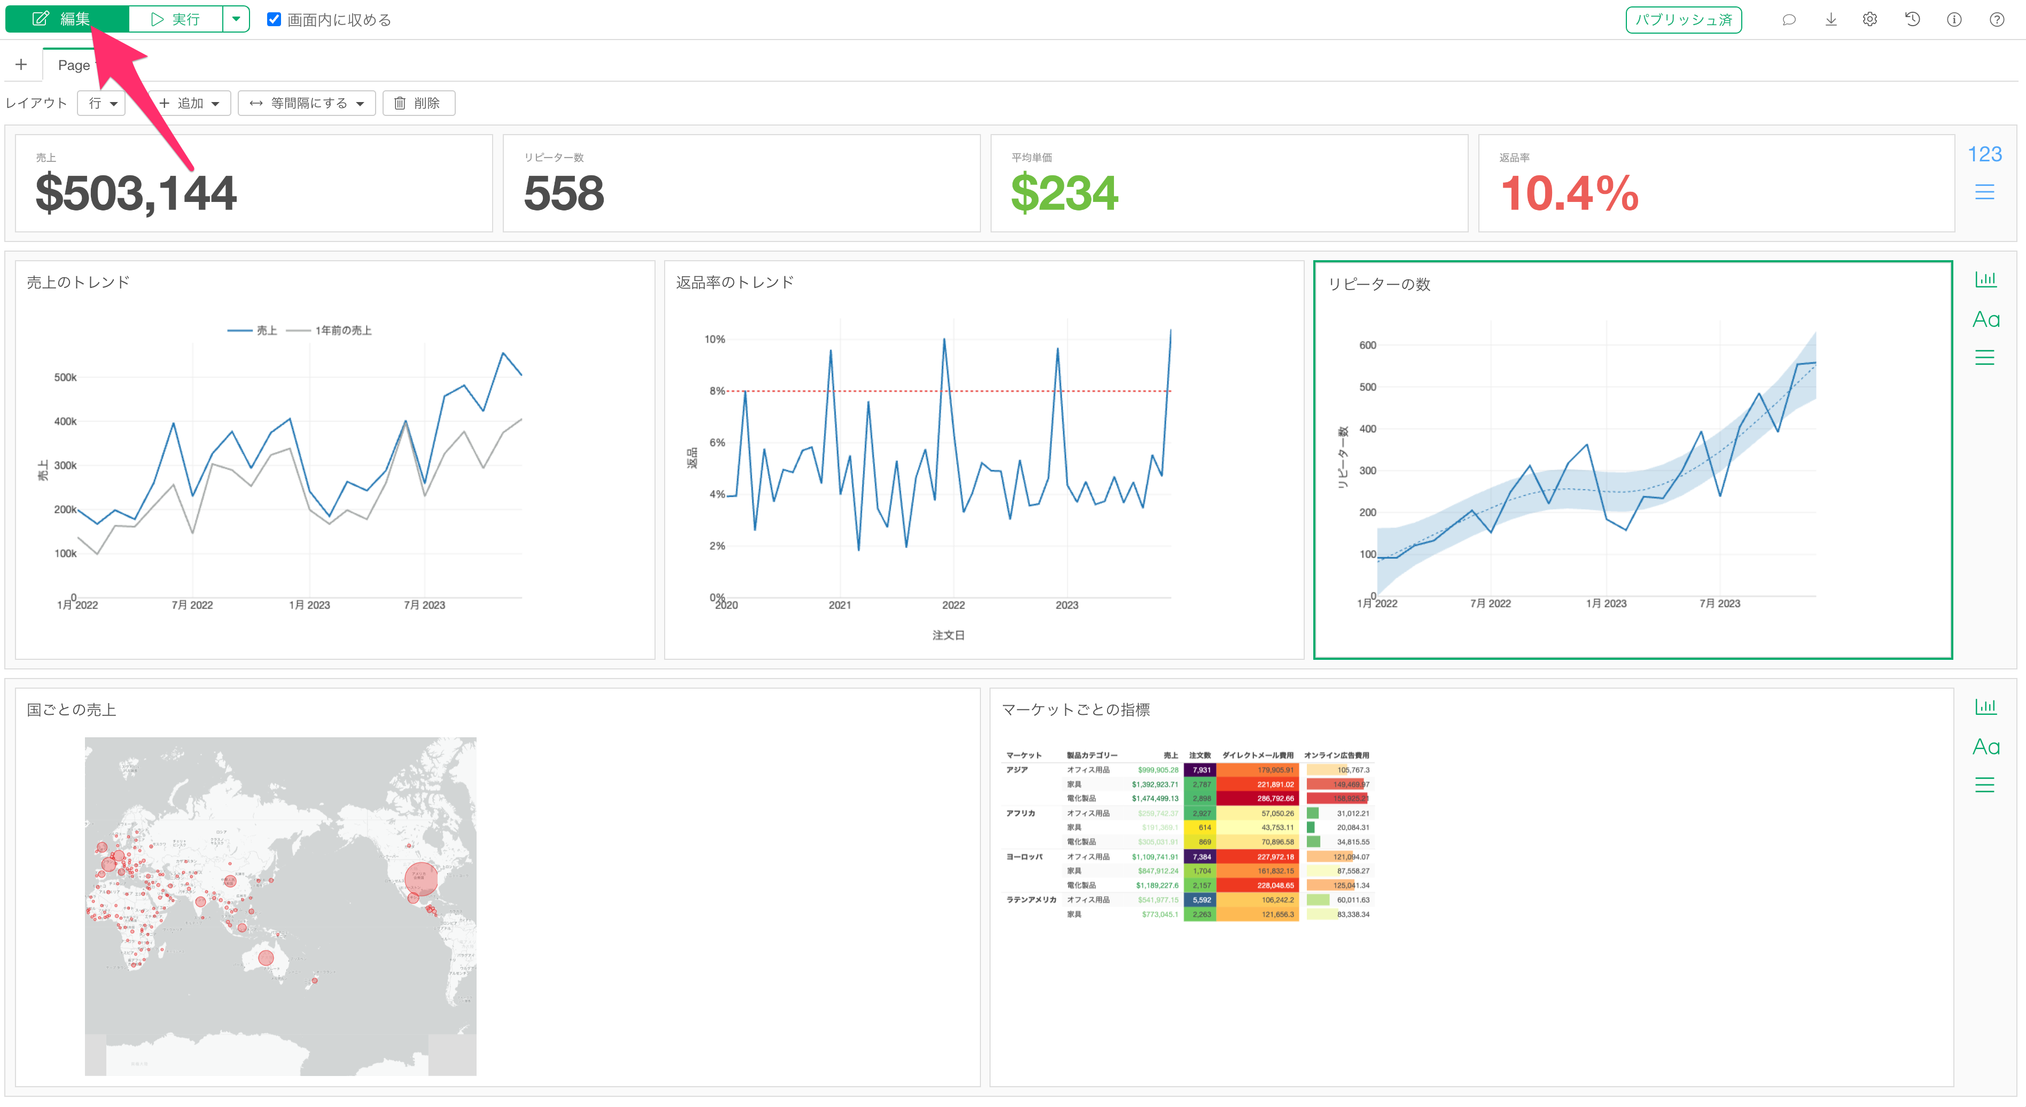Open help with the question mark icon
This screenshot has height=1107, width=2026.
1997,20
